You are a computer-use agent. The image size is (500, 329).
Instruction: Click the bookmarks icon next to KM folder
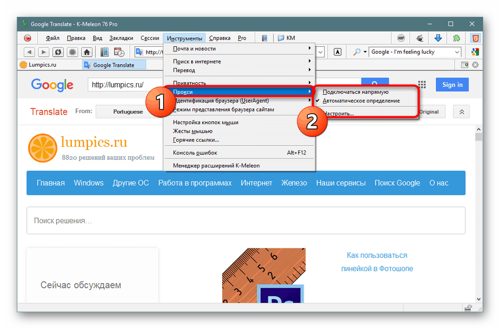(264, 38)
